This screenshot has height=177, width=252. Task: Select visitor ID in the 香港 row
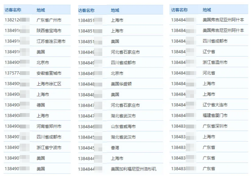point(90,148)
